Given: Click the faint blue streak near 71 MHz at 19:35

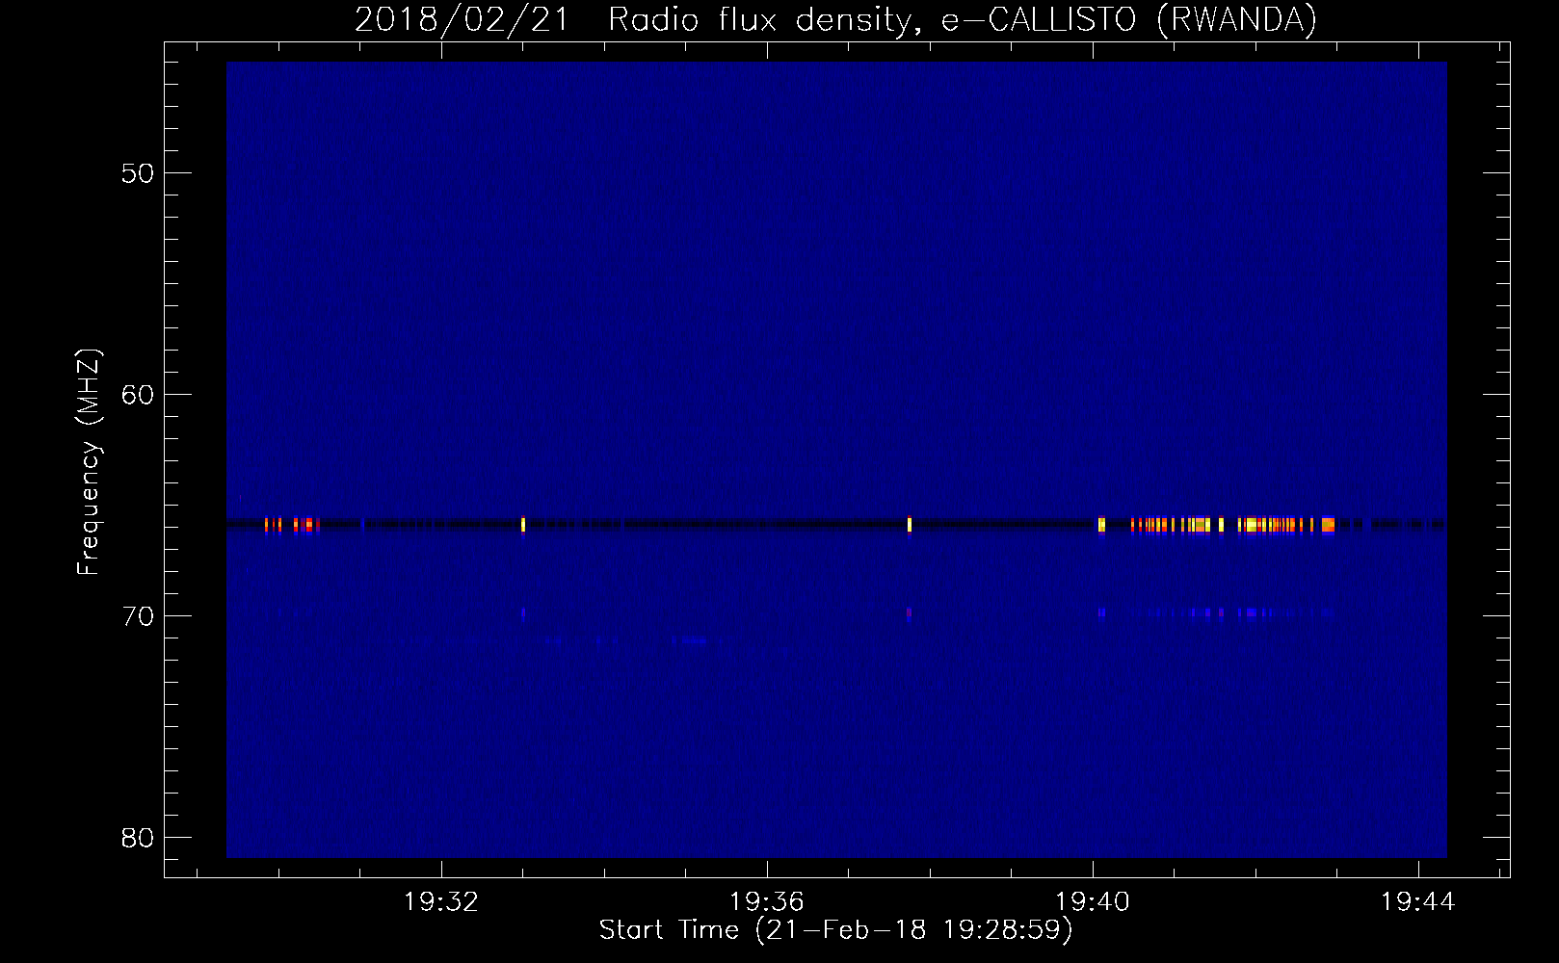Looking at the screenshot, I should [x=690, y=640].
